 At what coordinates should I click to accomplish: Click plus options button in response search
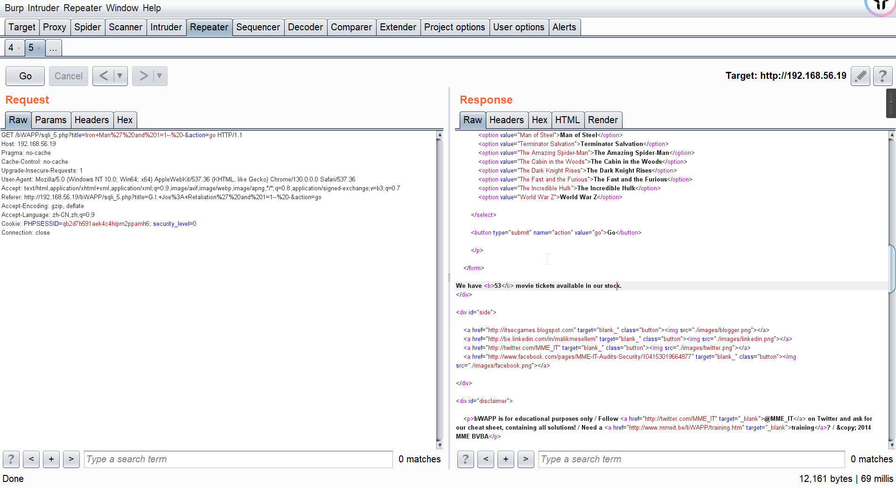point(505,459)
